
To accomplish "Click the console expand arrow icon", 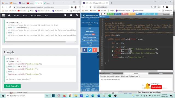I will (104, 73).
